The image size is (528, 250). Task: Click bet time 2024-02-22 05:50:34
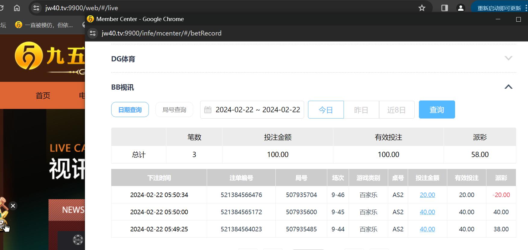click(x=159, y=195)
